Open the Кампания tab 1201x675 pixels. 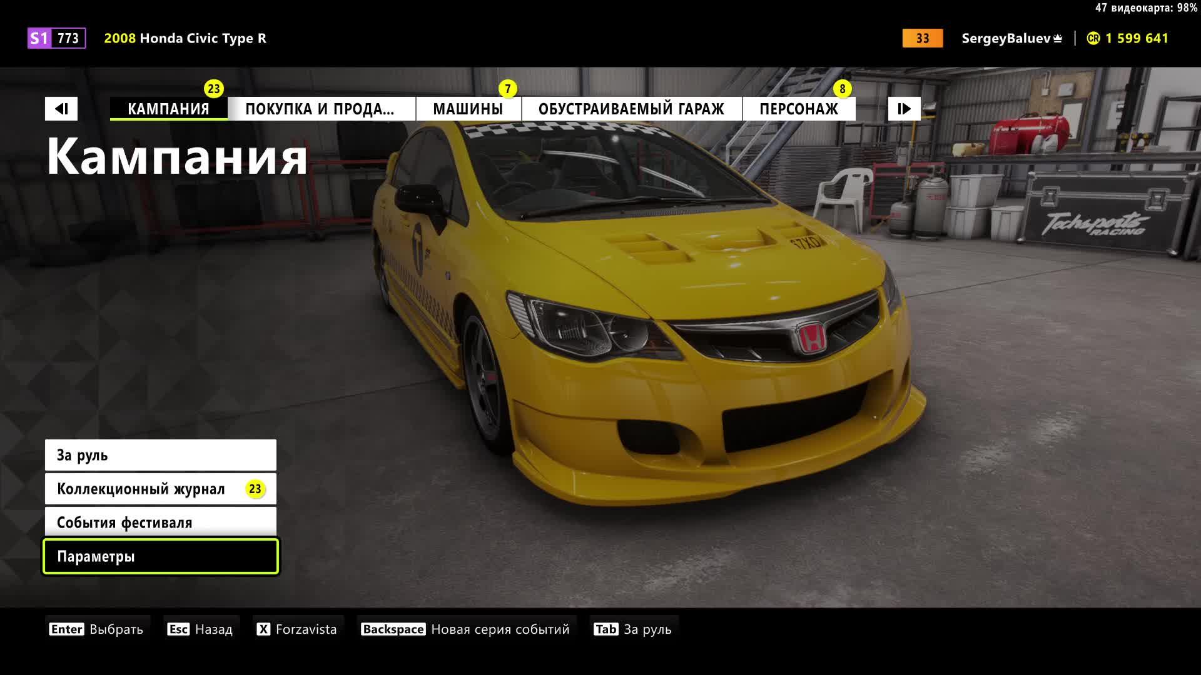169,109
